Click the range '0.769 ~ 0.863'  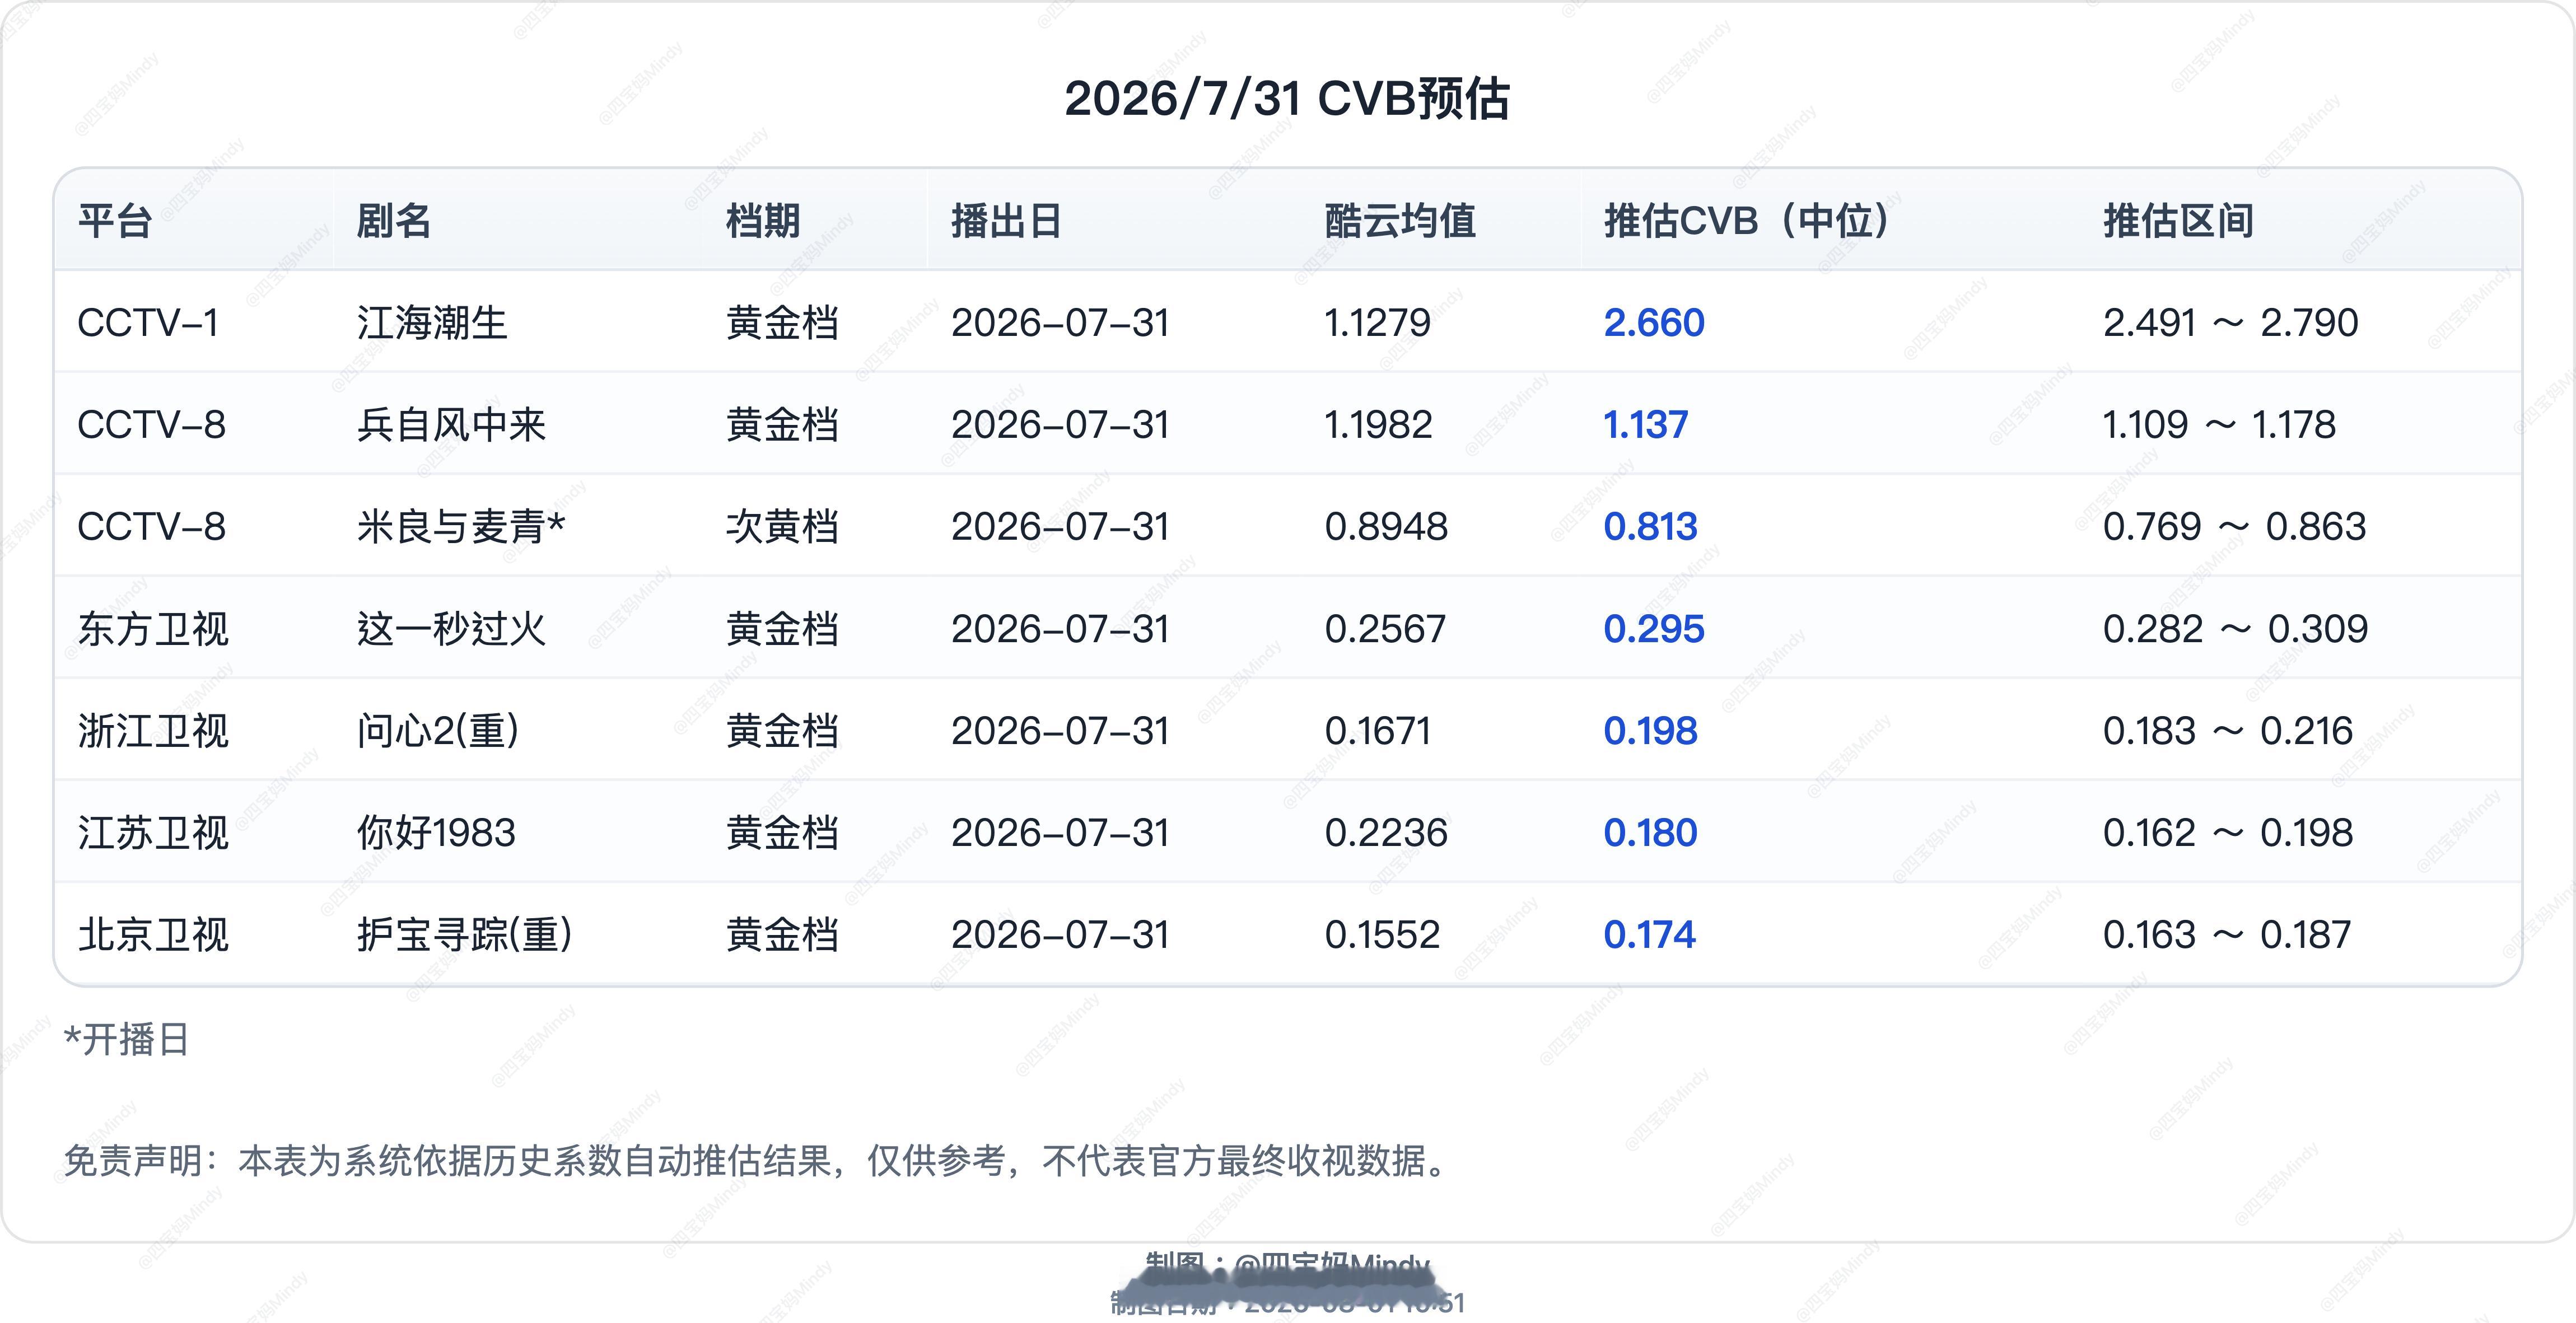pos(2234,527)
